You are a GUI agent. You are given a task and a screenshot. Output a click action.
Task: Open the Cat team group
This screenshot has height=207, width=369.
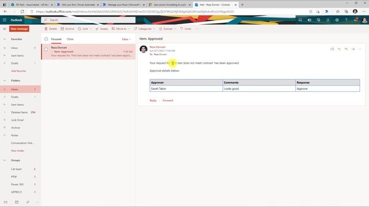tap(20, 169)
